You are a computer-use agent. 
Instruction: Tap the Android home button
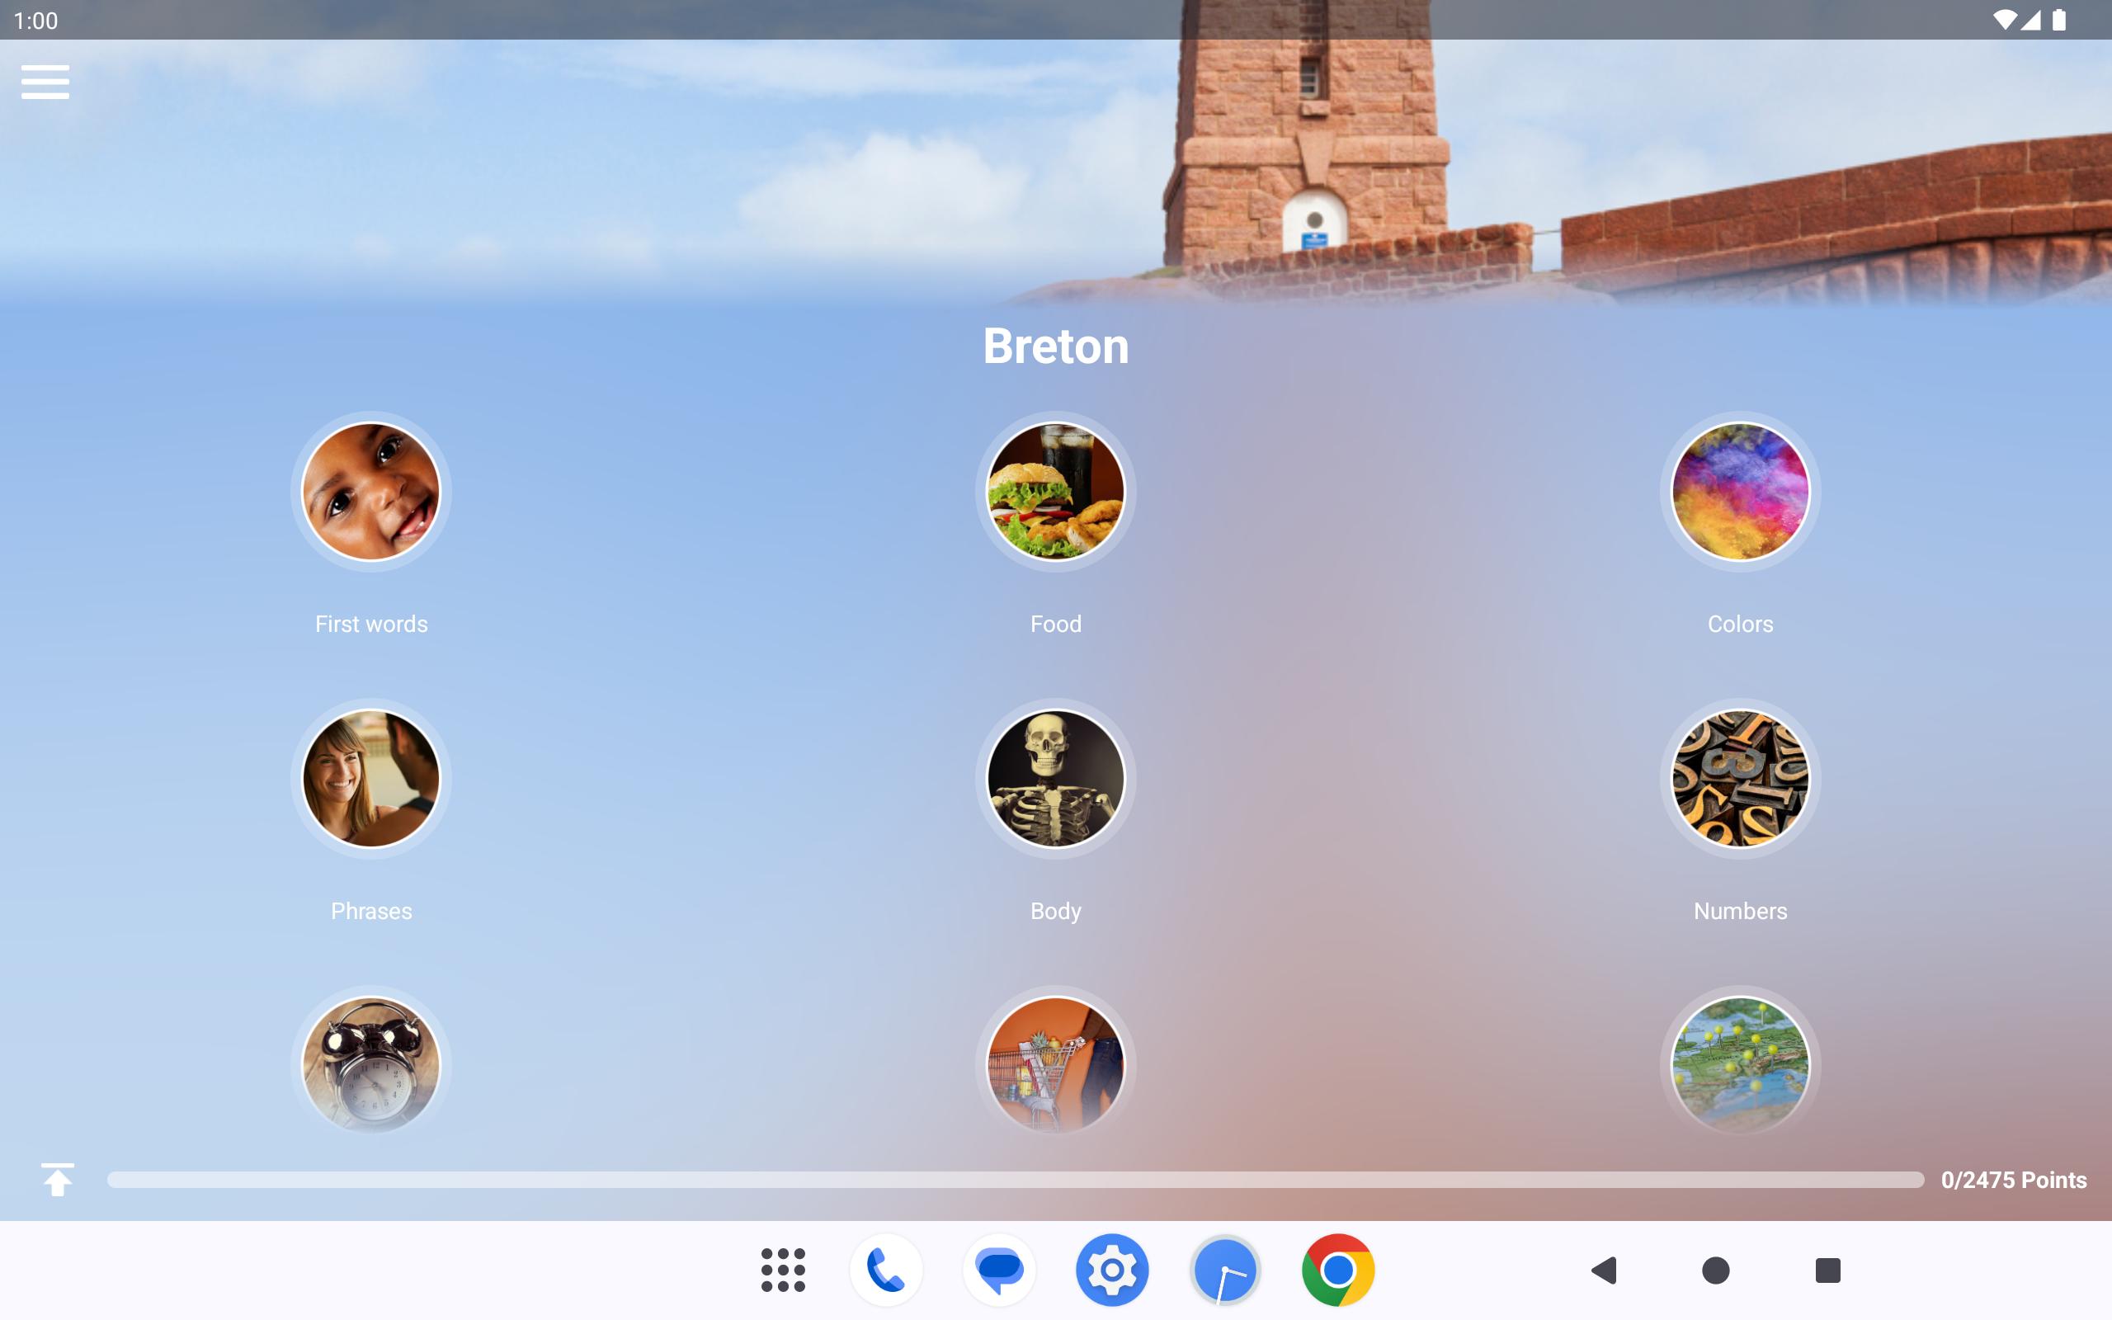pos(1716,1270)
